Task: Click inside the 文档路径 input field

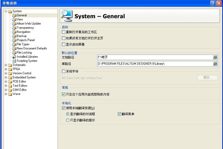Action: coord(142,57)
